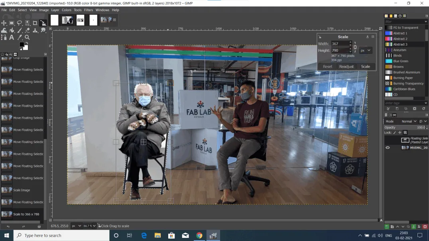Open the status bar unit px dropdown
Image resolution: width=429 pixels, height=241 pixels.
pos(76,226)
